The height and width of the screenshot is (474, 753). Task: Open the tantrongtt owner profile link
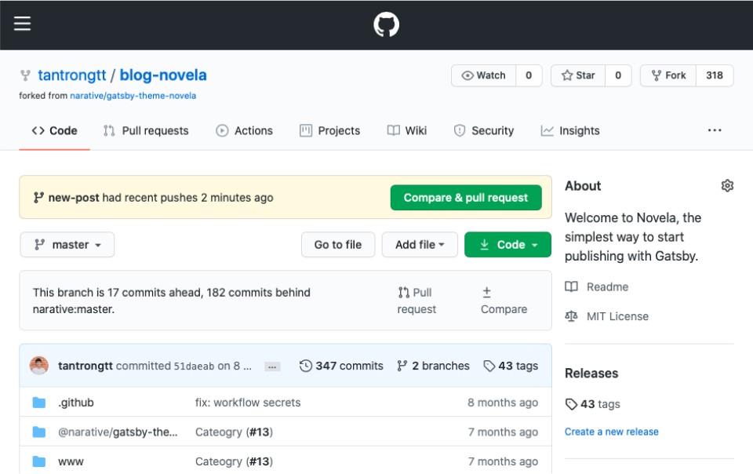(72, 75)
